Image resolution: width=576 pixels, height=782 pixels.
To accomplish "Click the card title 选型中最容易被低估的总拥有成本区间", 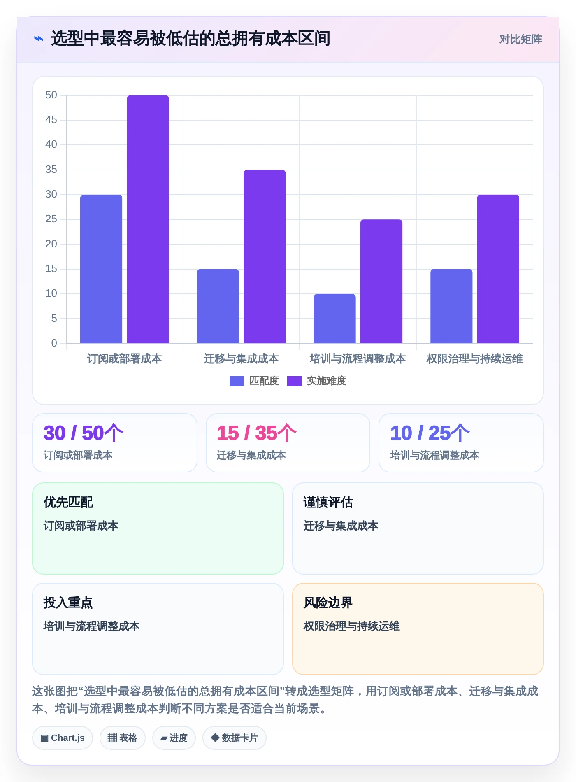I will [x=190, y=39].
